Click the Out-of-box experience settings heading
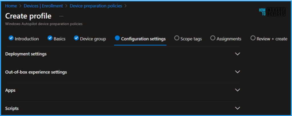Image resolution: width=292 pixels, height=116 pixels. (x=36, y=72)
